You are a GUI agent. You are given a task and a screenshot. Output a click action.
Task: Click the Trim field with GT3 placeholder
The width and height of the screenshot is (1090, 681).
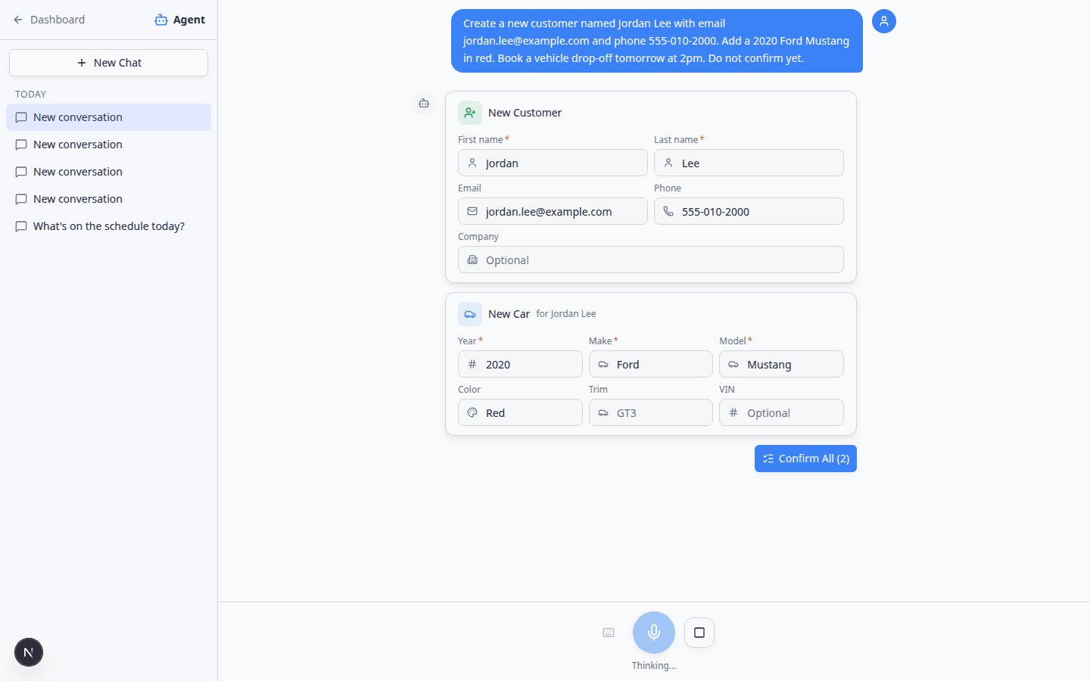(651, 412)
